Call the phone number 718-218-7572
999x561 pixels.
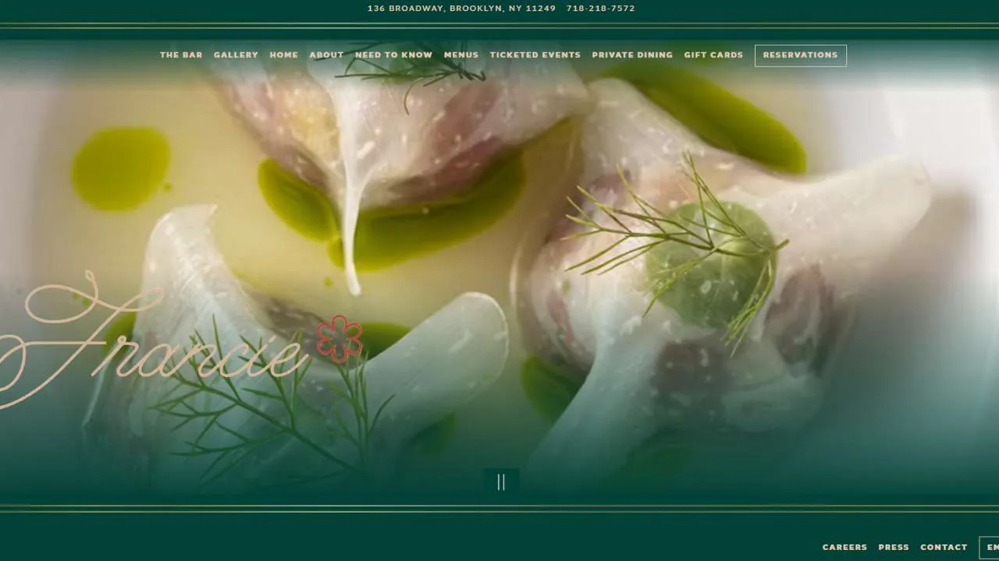pyautogui.click(x=601, y=9)
